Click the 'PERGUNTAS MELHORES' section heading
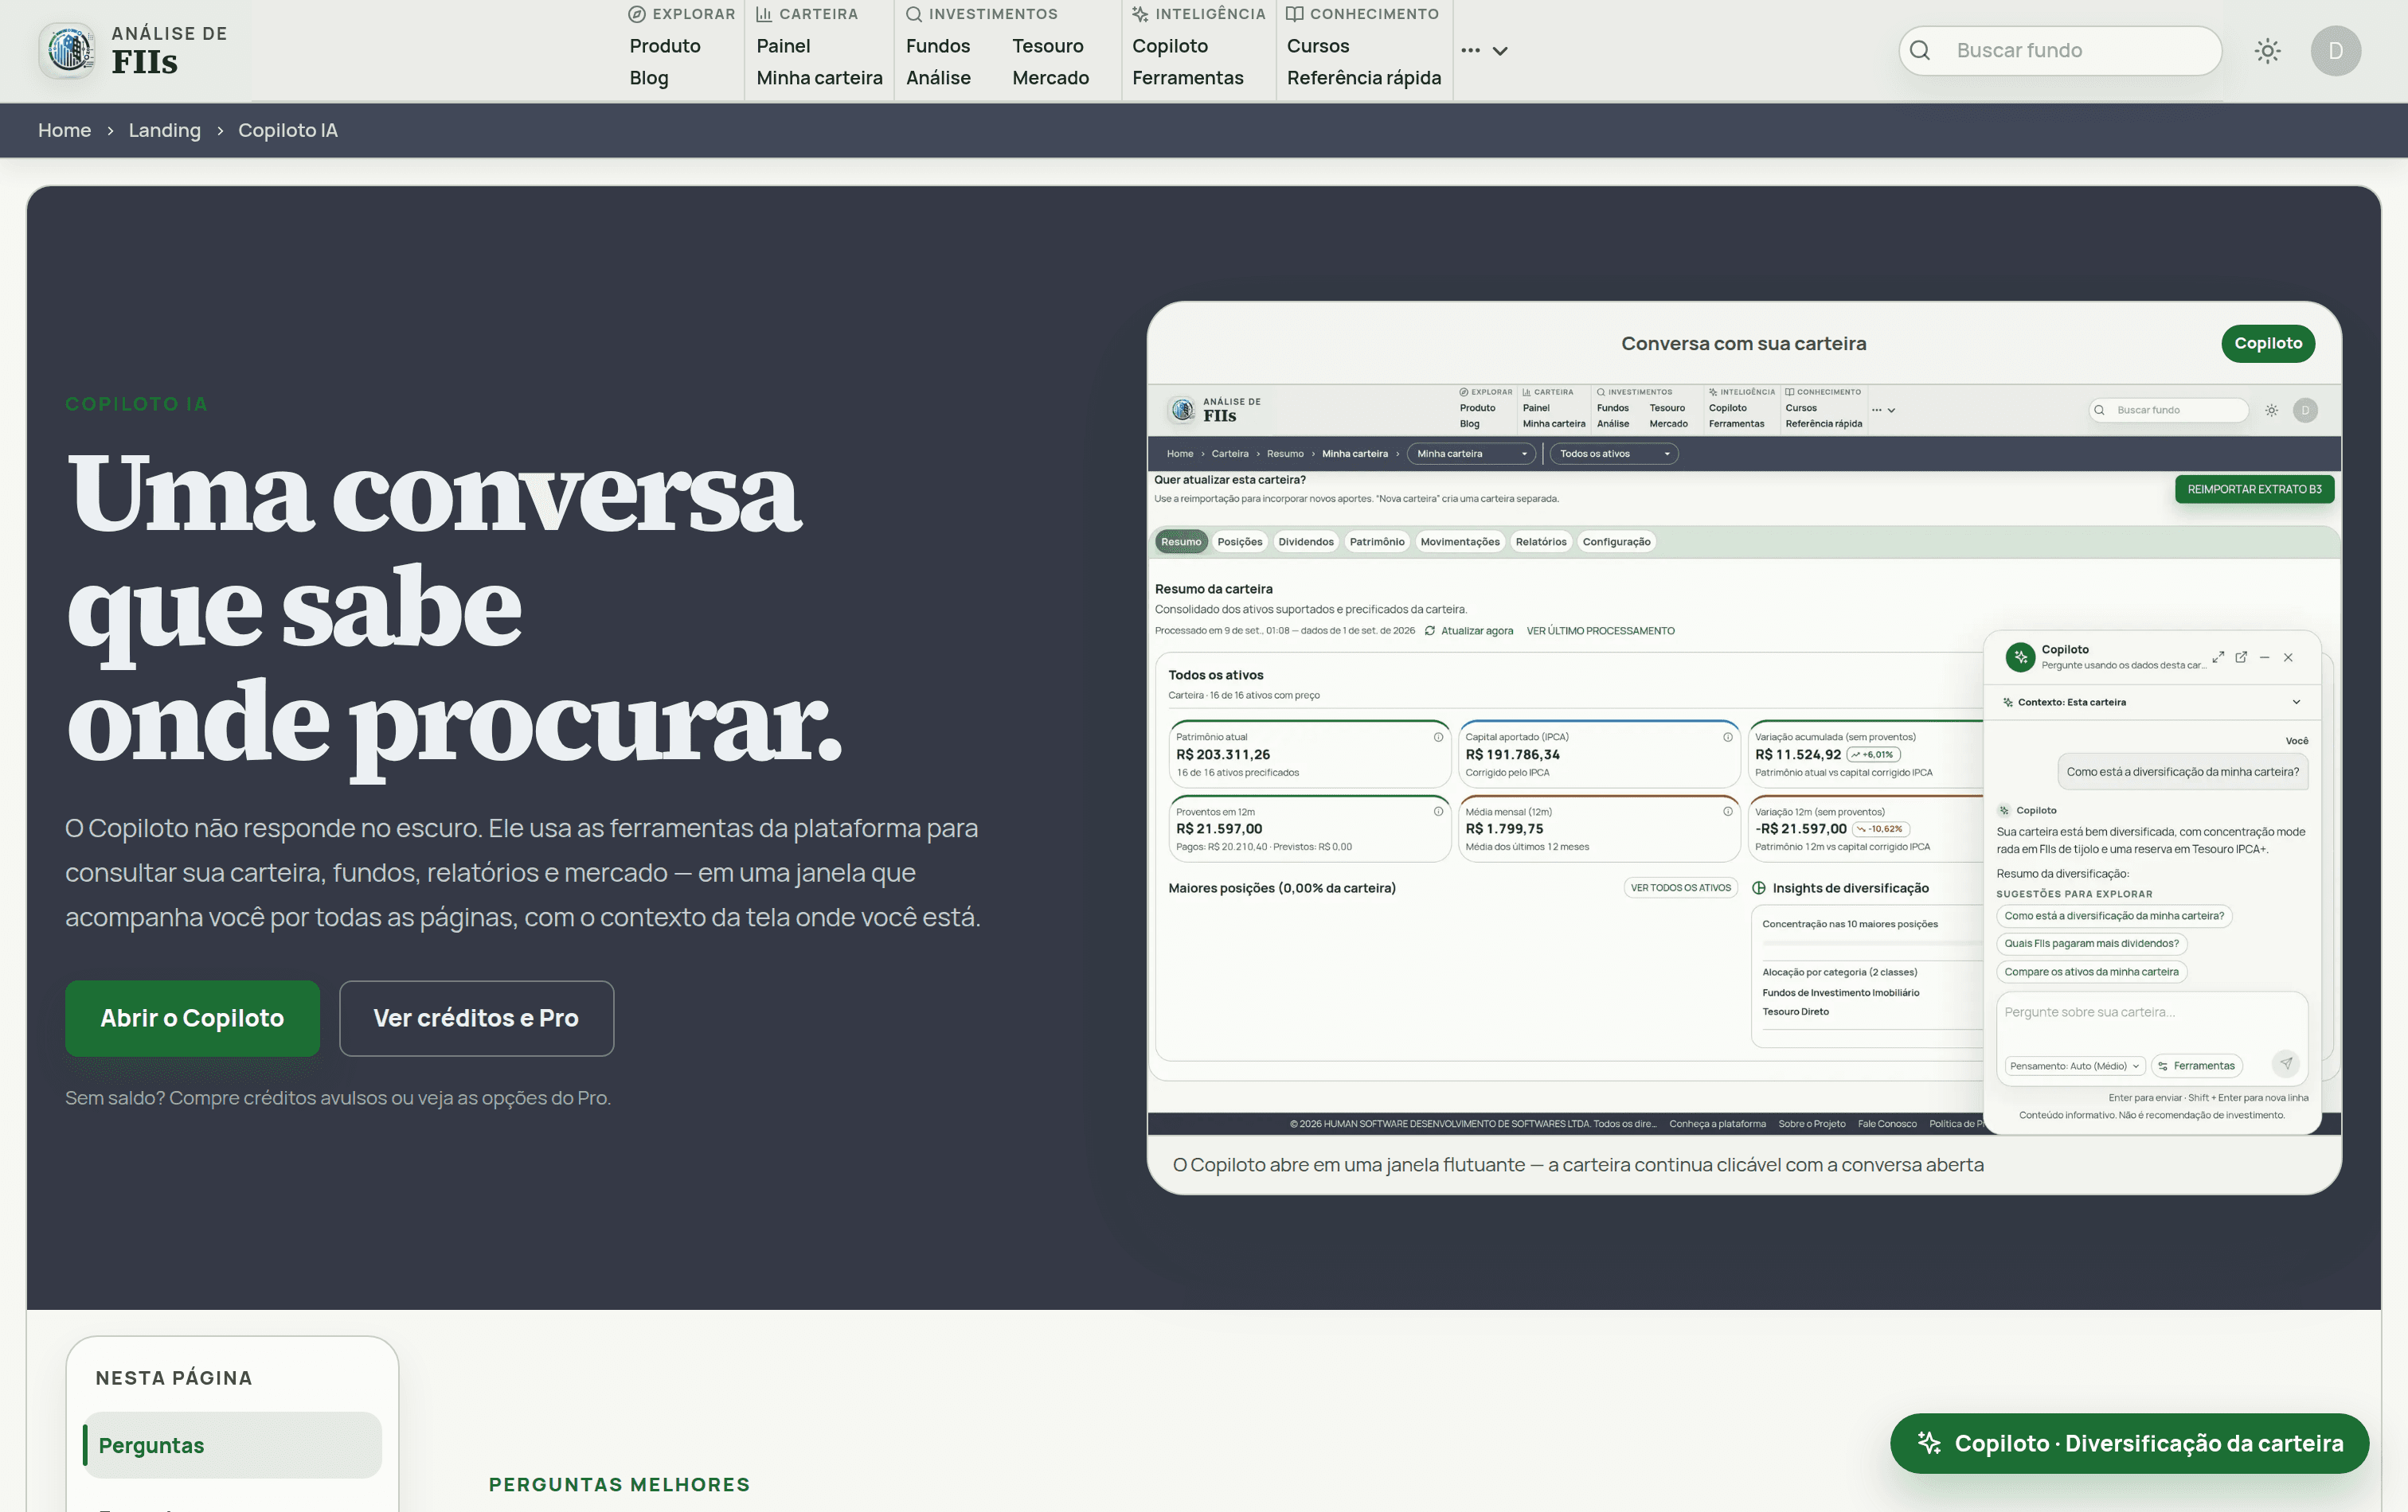The height and width of the screenshot is (1512, 2408). 619,1484
